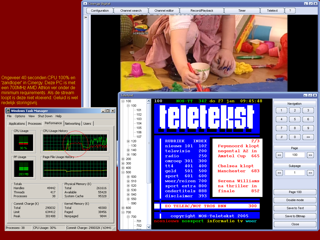Click the // navigation keypad button

pyautogui.click(x=281, y=137)
